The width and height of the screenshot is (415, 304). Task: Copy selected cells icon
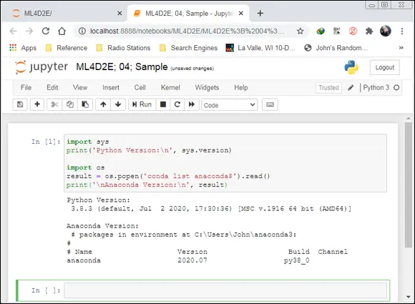70,104
